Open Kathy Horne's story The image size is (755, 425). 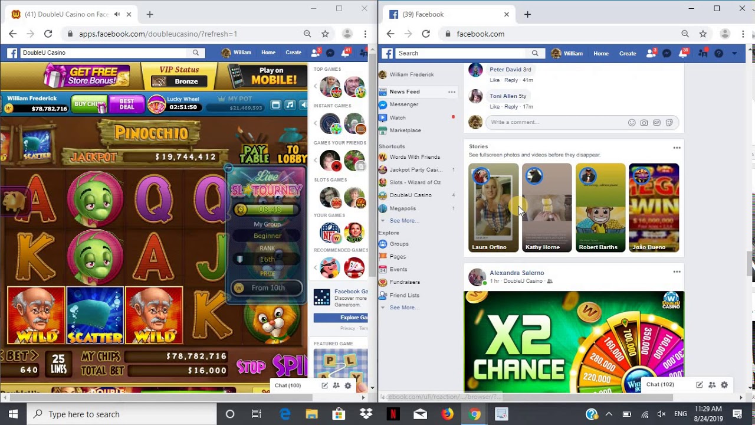click(x=546, y=208)
